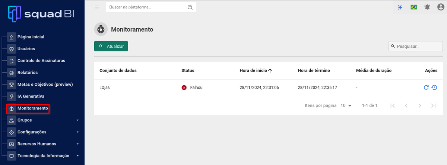447x165 pixels.
Task: Click the Buscar na plataforma search box
Action: 147,7
